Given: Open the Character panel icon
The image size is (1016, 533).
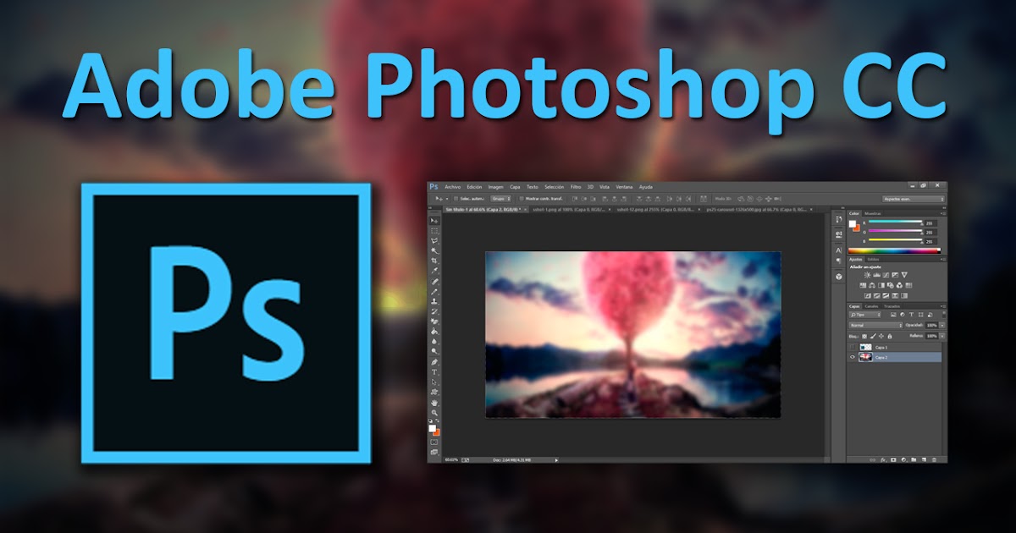Looking at the screenshot, I should coord(838,250).
